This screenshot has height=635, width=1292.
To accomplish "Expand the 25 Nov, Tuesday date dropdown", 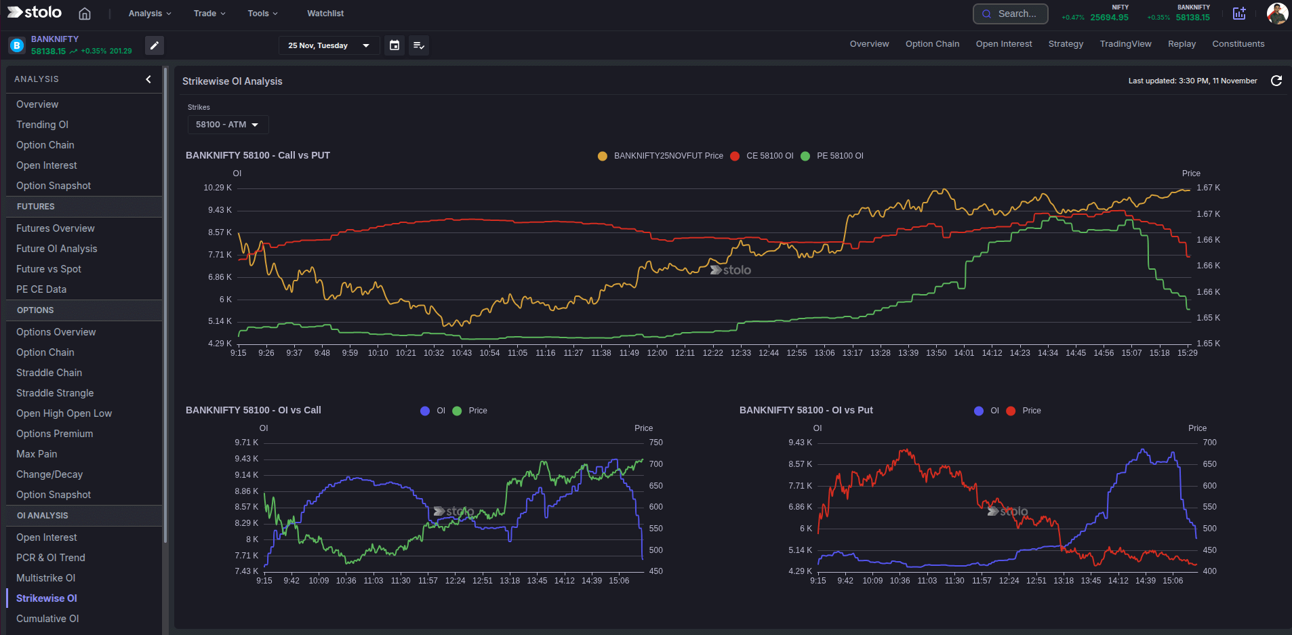I will coord(328,45).
